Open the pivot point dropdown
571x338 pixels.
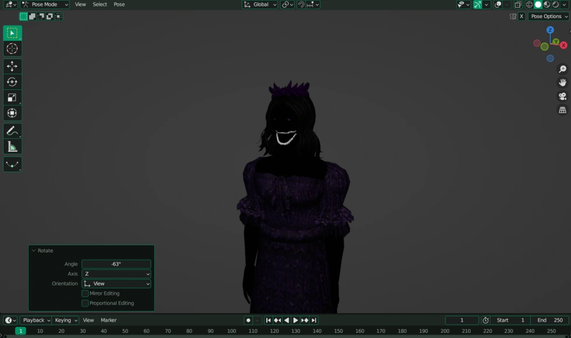click(287, 4)
